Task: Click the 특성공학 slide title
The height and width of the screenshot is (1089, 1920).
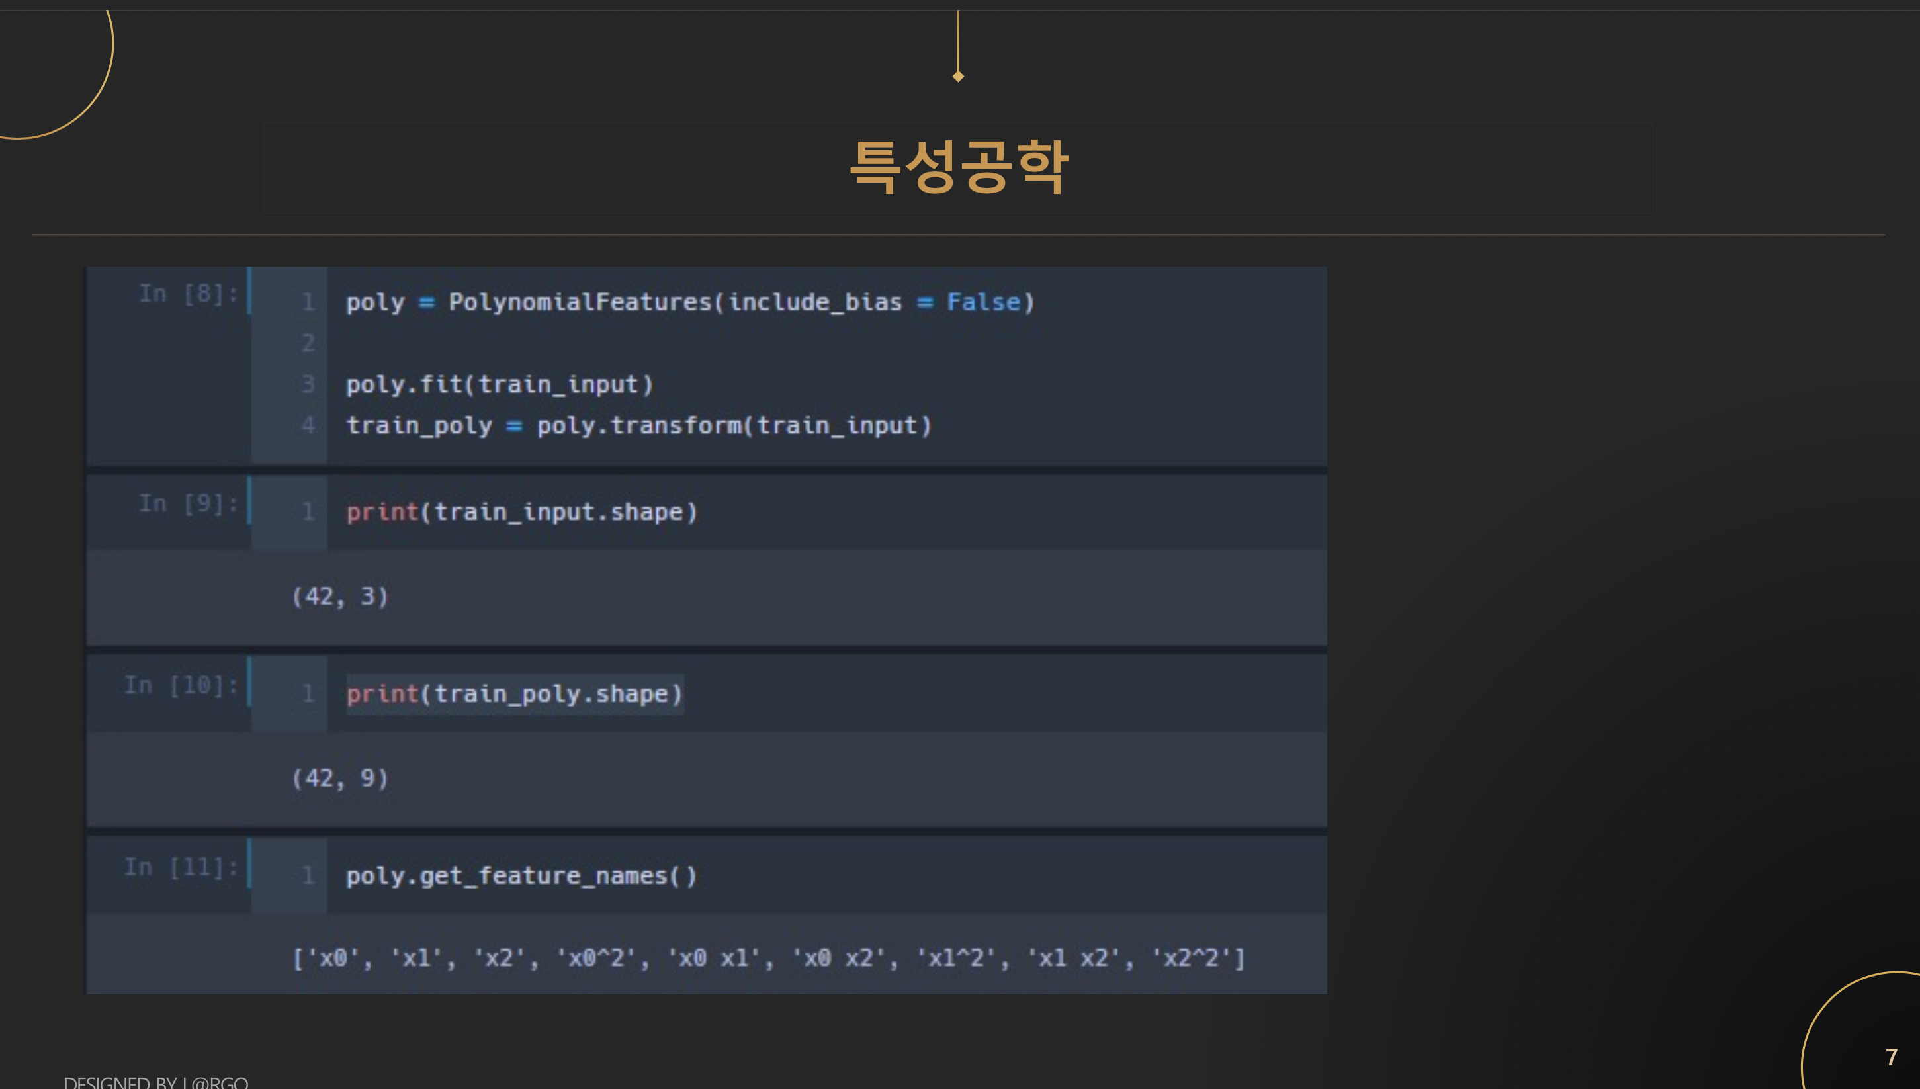Action: point(959,167)
